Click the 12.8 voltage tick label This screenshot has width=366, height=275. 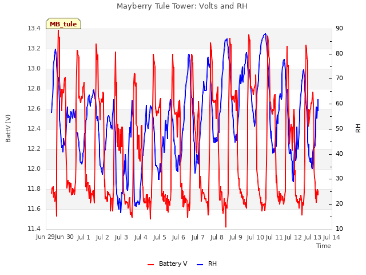coord(34,89)
